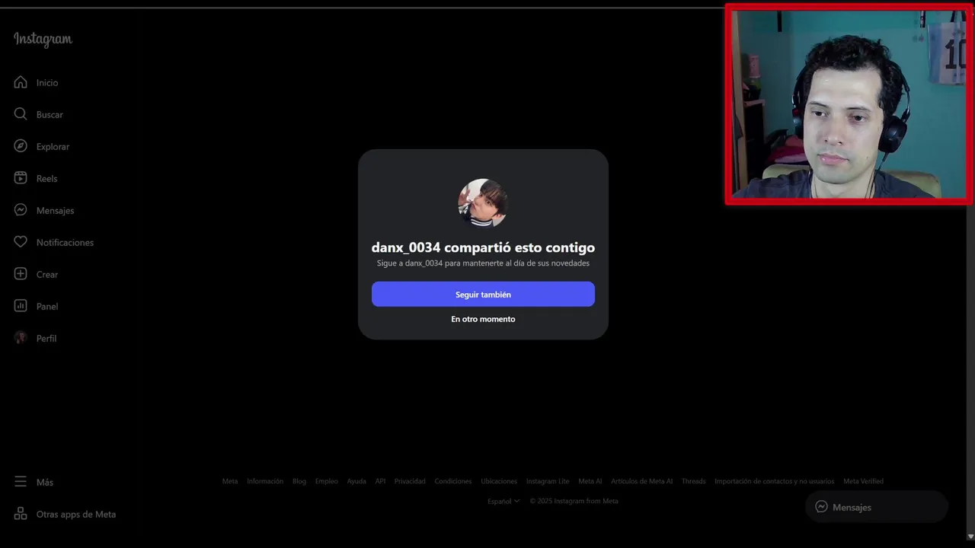Dismiss with En otro momento
Screen dimensions: 975x548
483,319
